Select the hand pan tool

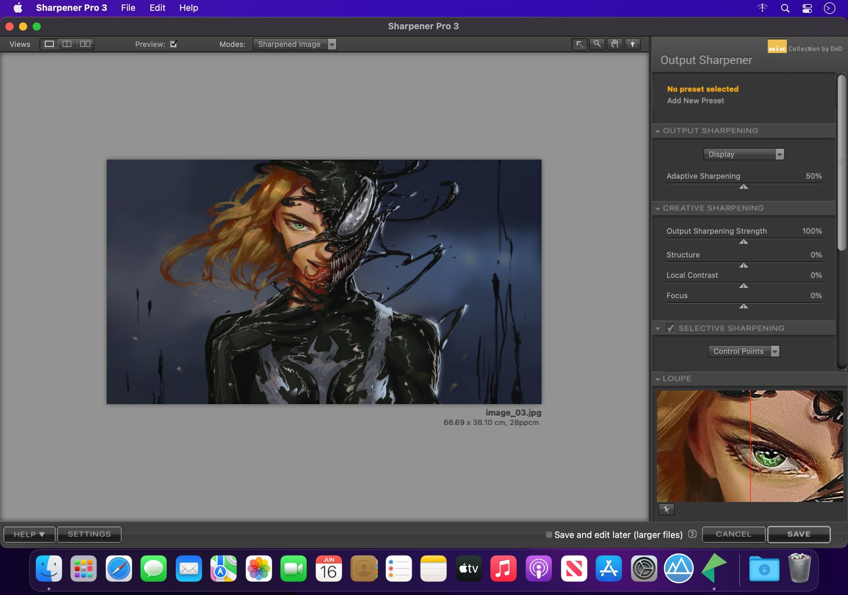pyautogui.click(x=615, y=44)
